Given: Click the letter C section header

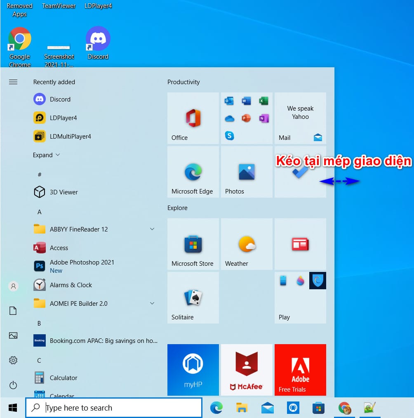Looking at the screenshot, I should tap(39, 360).
